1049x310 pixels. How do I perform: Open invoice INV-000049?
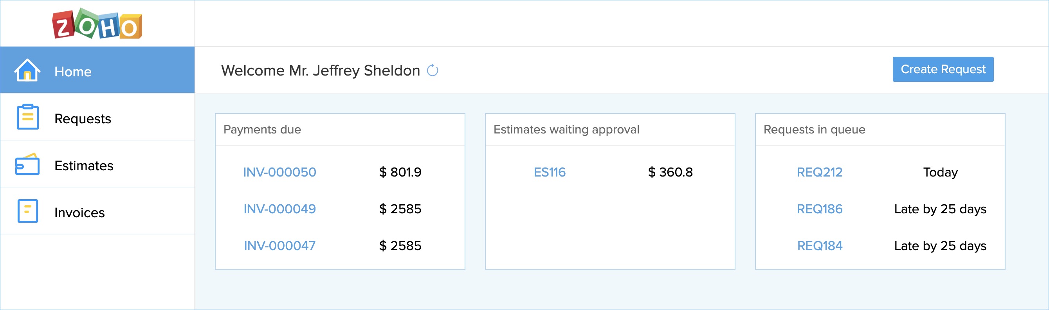[279, 209]
